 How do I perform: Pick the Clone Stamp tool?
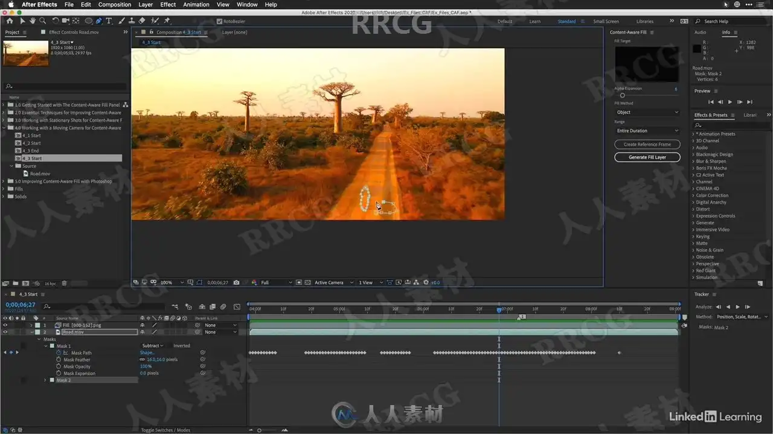click(x=132, y=21)
